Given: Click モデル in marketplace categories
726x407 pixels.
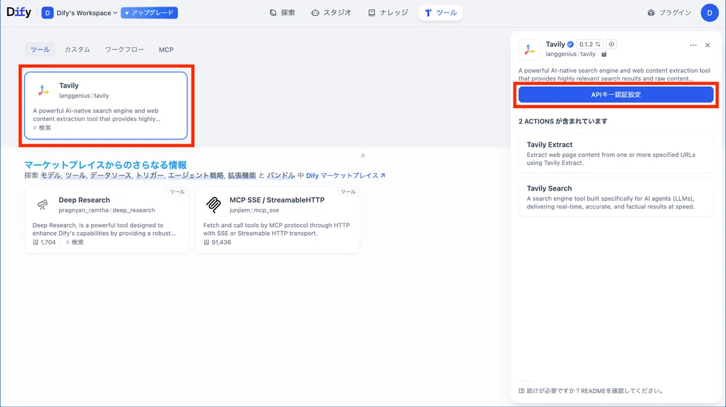Looking at the screenshot, I should click(50, 176).
